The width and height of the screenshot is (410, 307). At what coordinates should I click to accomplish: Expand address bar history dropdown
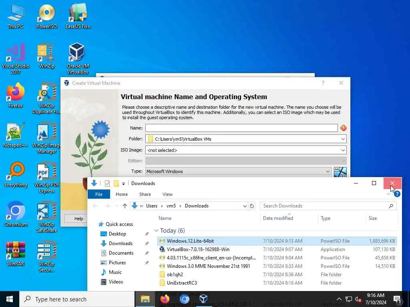pos(245,206)
